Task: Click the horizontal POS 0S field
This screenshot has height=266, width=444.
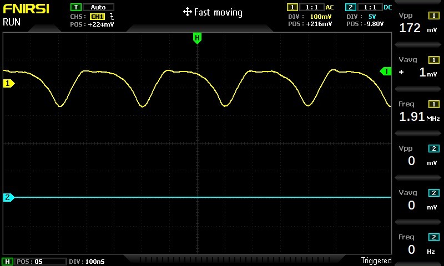Action: click(x=40, y=262)
